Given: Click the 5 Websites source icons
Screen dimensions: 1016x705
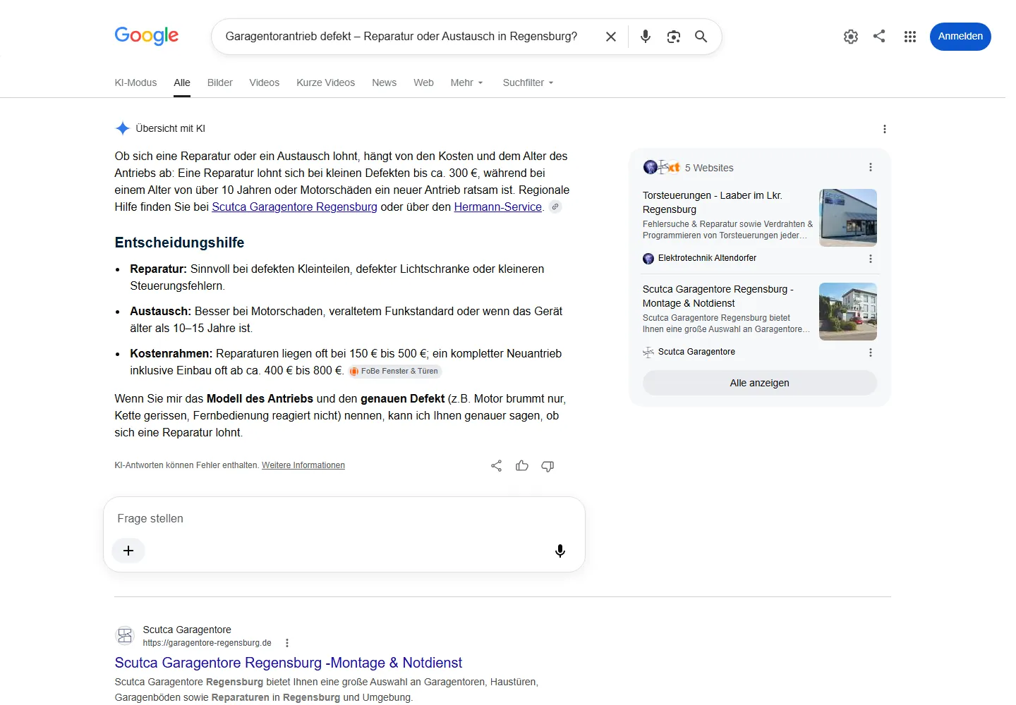Looking at the screenshot, I should [x=662, y=167].
